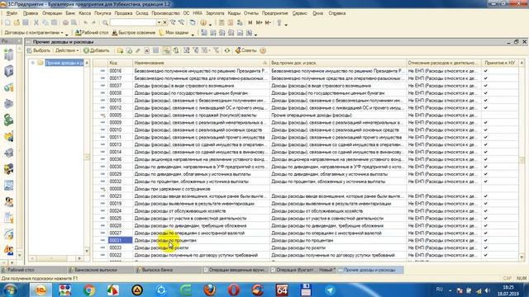Open Рабочий стол from toolbar
Screen dimensions: 529x297
click(x=92, y=33)
